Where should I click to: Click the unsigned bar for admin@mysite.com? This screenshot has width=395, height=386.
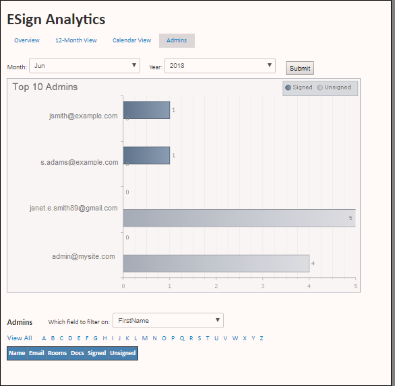click(x=216, y=264)
